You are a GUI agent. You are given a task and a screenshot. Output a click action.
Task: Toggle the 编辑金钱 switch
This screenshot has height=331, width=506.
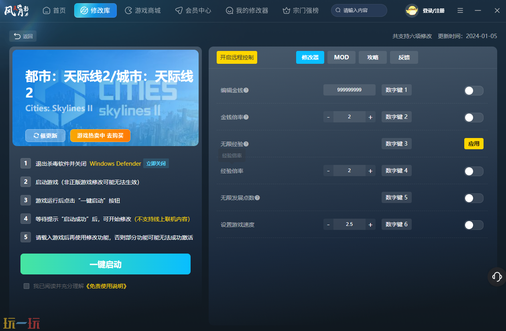pos(473,91)
